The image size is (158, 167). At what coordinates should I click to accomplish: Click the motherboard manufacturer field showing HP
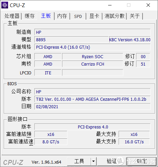92,32
